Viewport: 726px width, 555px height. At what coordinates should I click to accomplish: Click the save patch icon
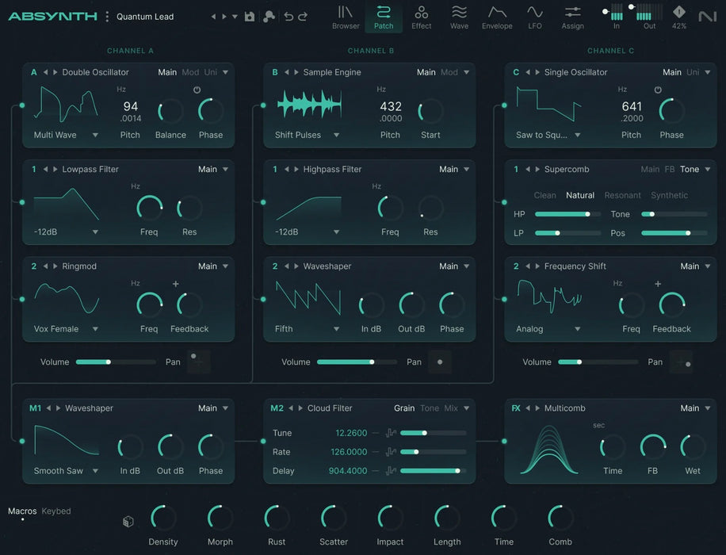pyautogui.click(x=249, y=15)
